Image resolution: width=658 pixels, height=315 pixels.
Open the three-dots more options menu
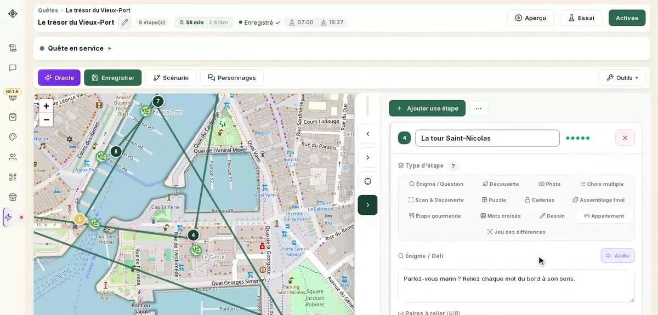click(479, 108)
